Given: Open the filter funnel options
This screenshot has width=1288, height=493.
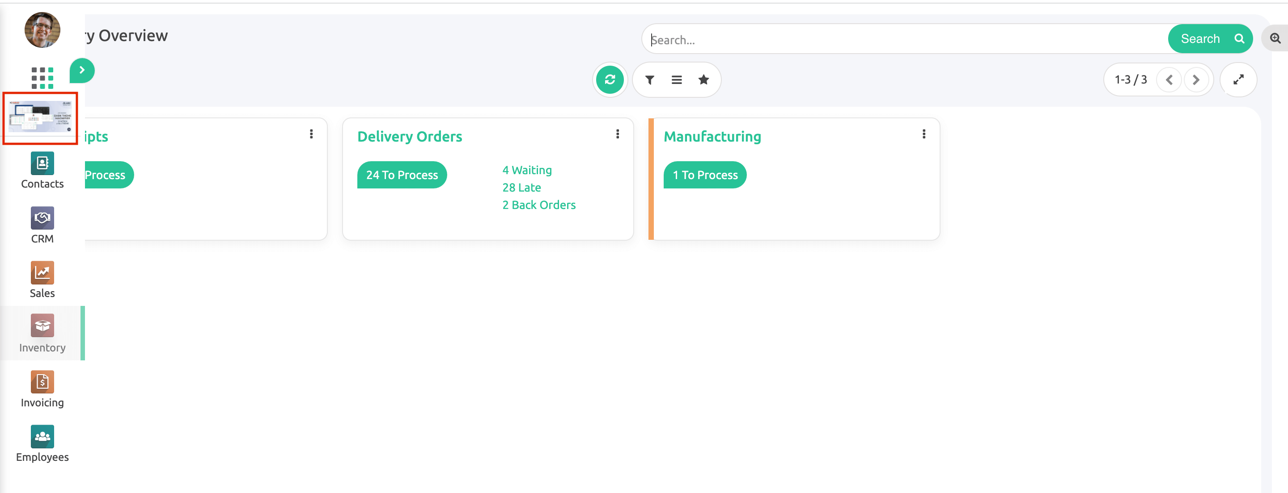Looking at the screenshot, I should (x=649, y=80).
